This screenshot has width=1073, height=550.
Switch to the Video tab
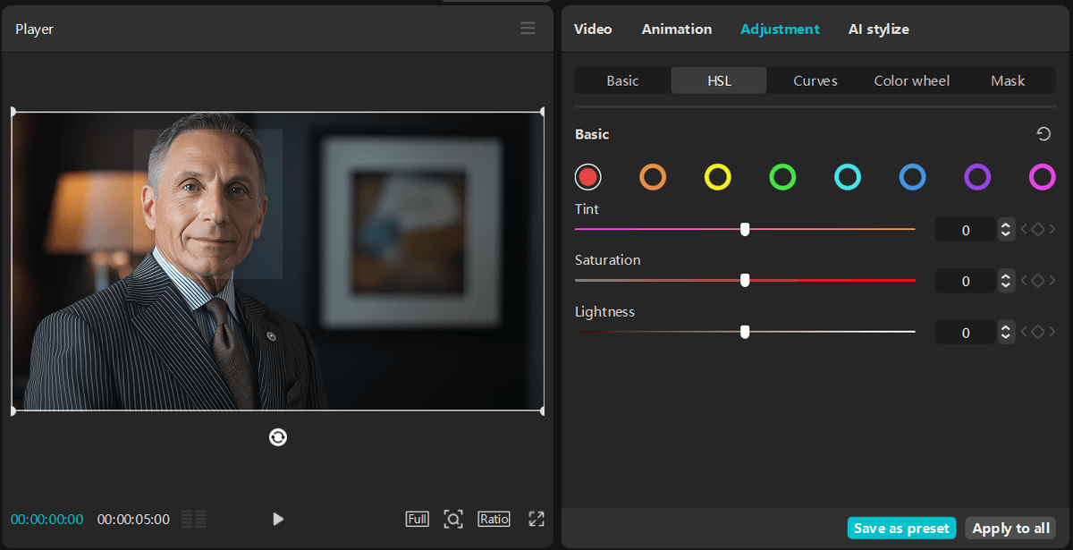tap(593, 29)
